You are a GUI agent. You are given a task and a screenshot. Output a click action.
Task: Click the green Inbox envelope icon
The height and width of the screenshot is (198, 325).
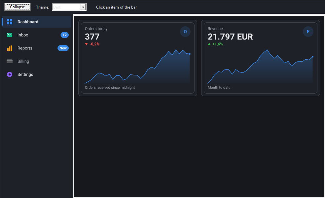[10, 35]
